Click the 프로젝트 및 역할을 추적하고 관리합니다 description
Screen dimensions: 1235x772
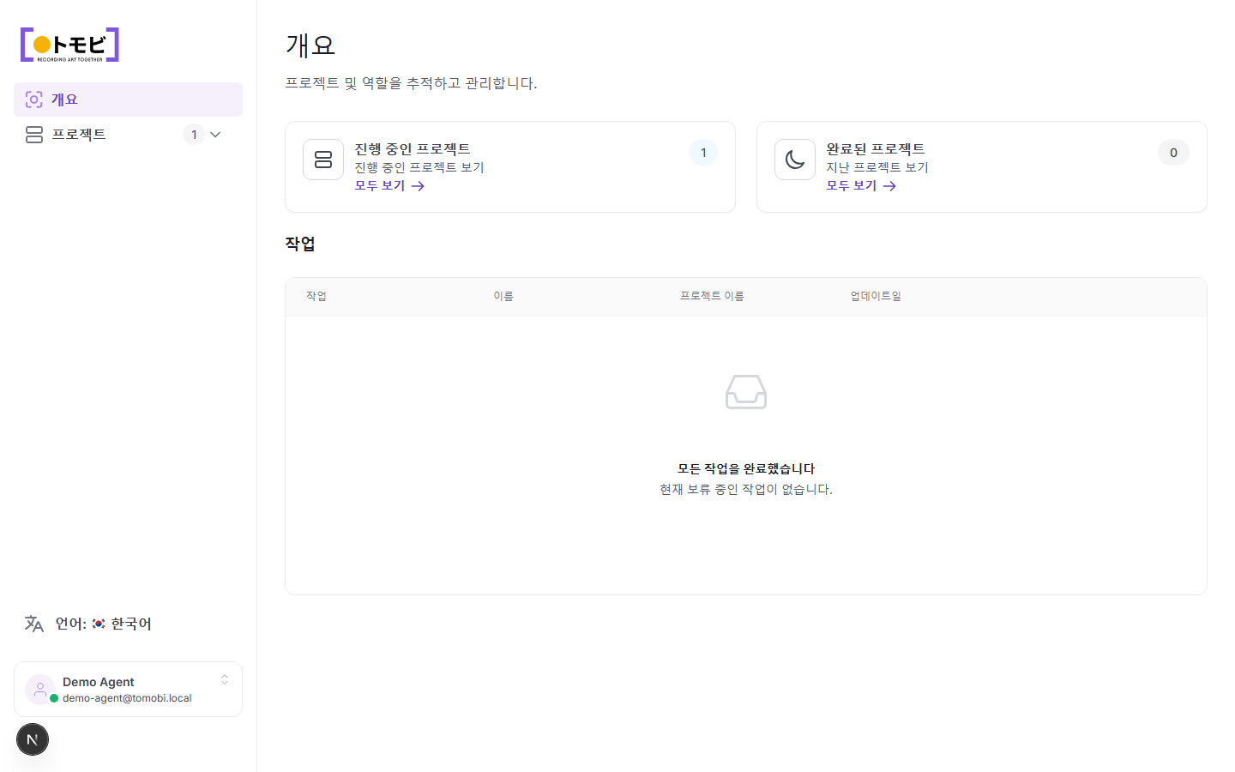pos(411,83)
